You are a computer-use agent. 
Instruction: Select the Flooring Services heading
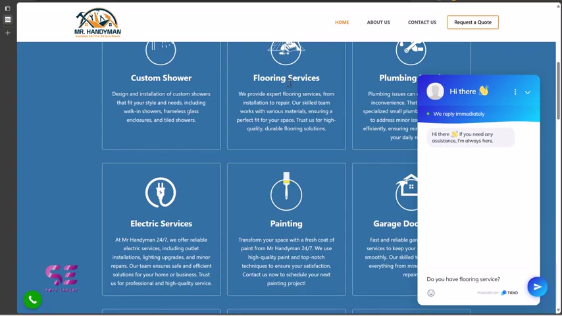pos(286,78)
